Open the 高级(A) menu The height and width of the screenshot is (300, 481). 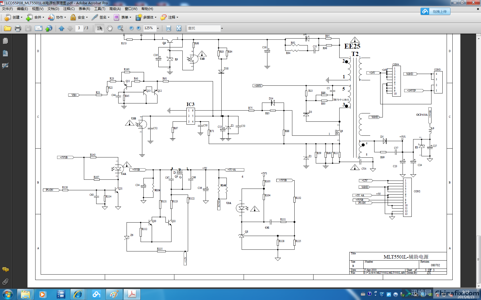[115, 9]
